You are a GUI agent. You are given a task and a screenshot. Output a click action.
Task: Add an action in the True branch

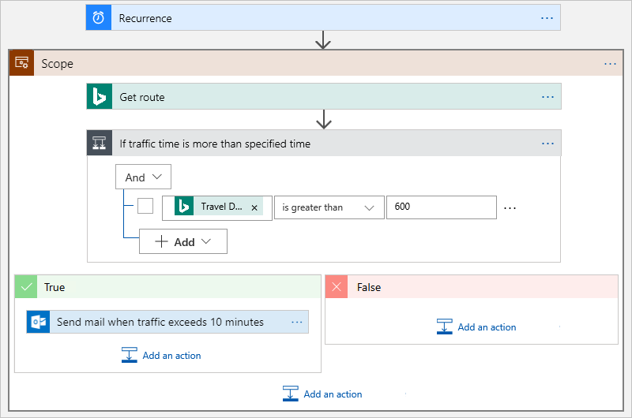tap(162, 356)
